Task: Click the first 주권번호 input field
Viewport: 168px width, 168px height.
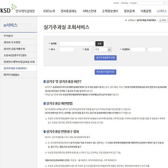Action: click(138, 50)
